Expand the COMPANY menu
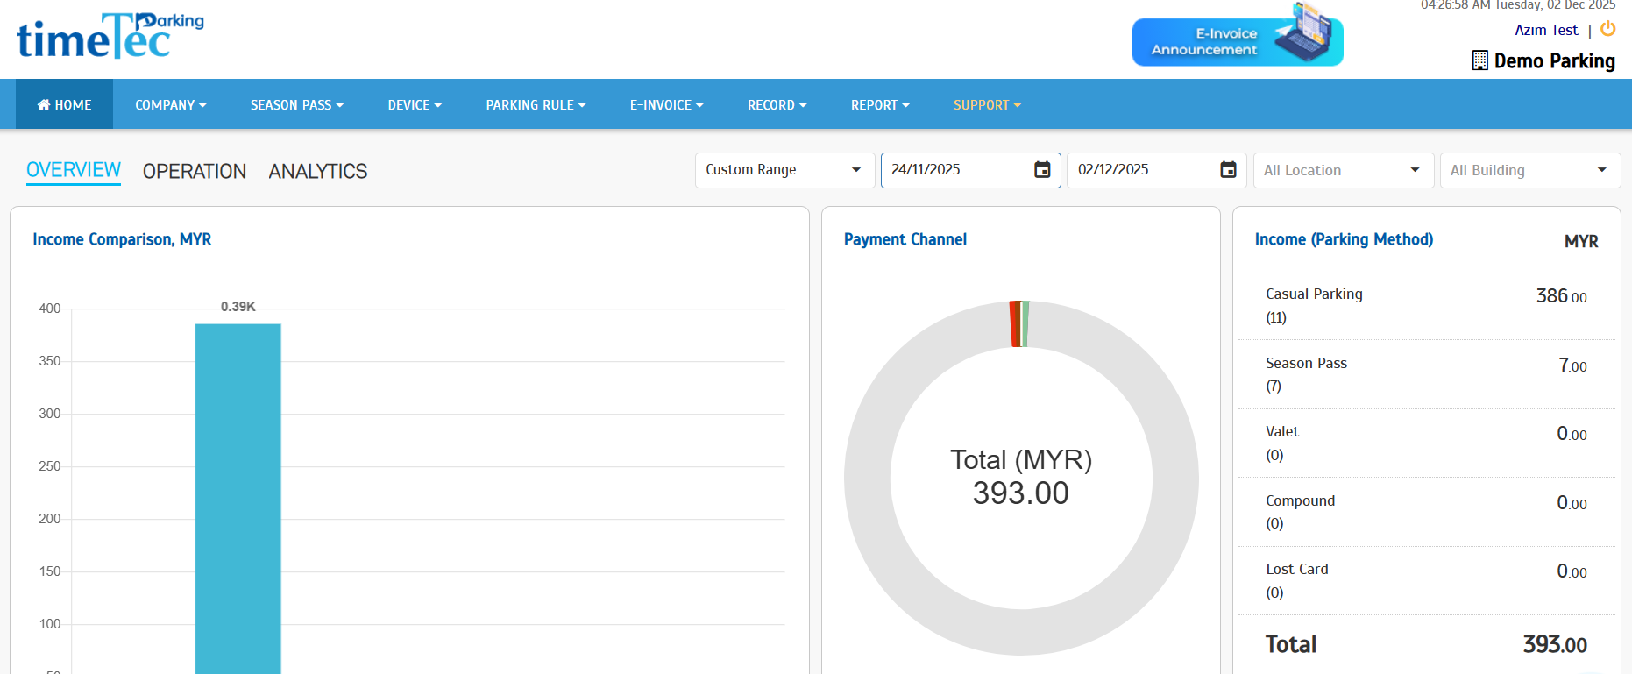Viewport: 1632px width, 674px height. (170, 104)
